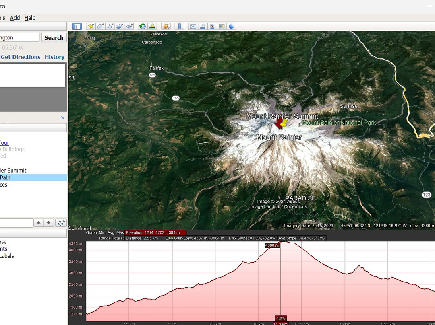435x325 pixels.
Task: Click the Get Directions link
Action: click(x=21, y=57)
